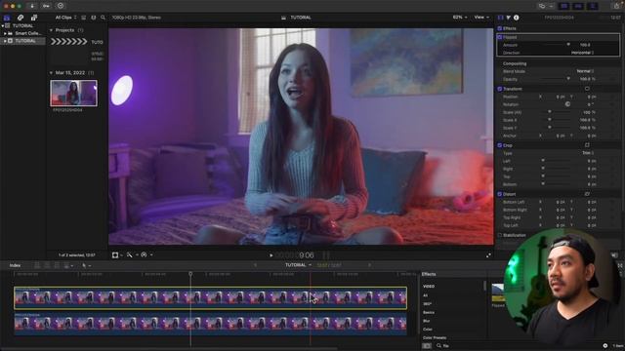The image size is (625, 351).
Task: Open the retime speedometer menu
Action: click(145, 255)
